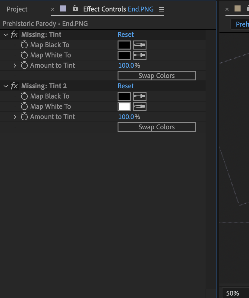Toggle the panel lock on Effect Controls
This screenshot has width=249, height=298.
pyautogui.click(x=75, y=9)
